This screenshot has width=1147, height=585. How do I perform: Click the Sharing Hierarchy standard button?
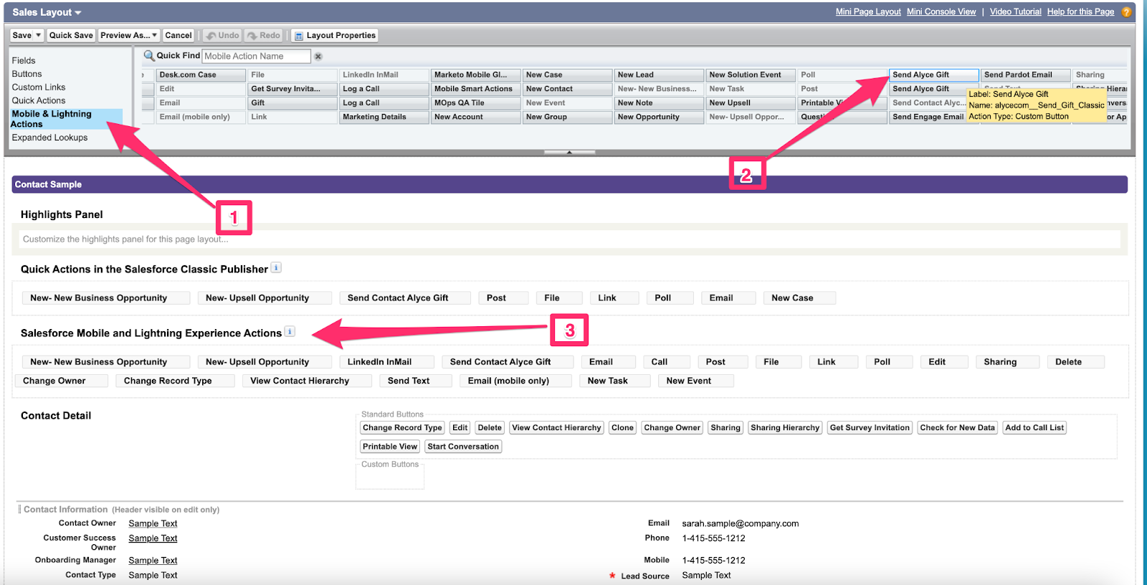point(785,428)
